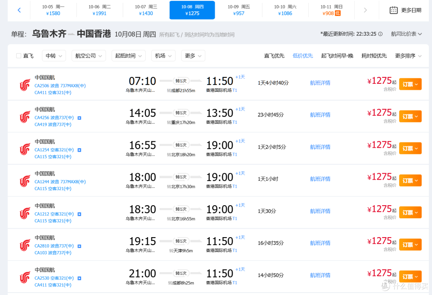Tick the 直飞 direct flight checkbox
The image size is (432, 295).
point(19,56)
